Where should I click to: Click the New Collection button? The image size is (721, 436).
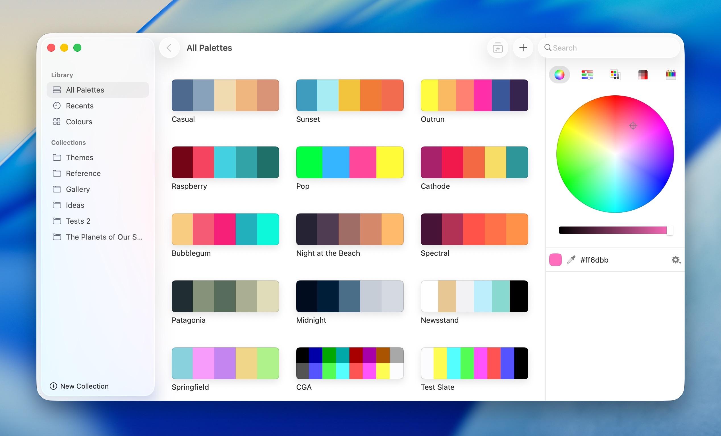pos(79,386)
